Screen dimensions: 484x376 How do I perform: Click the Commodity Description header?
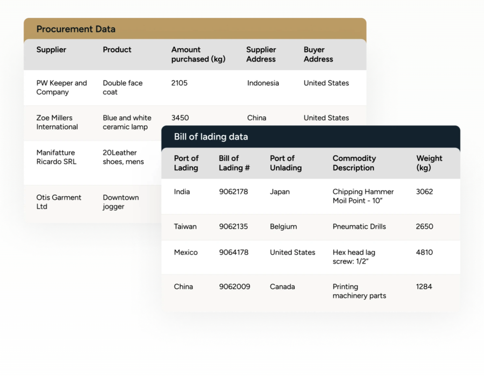(x=354, y=163)
